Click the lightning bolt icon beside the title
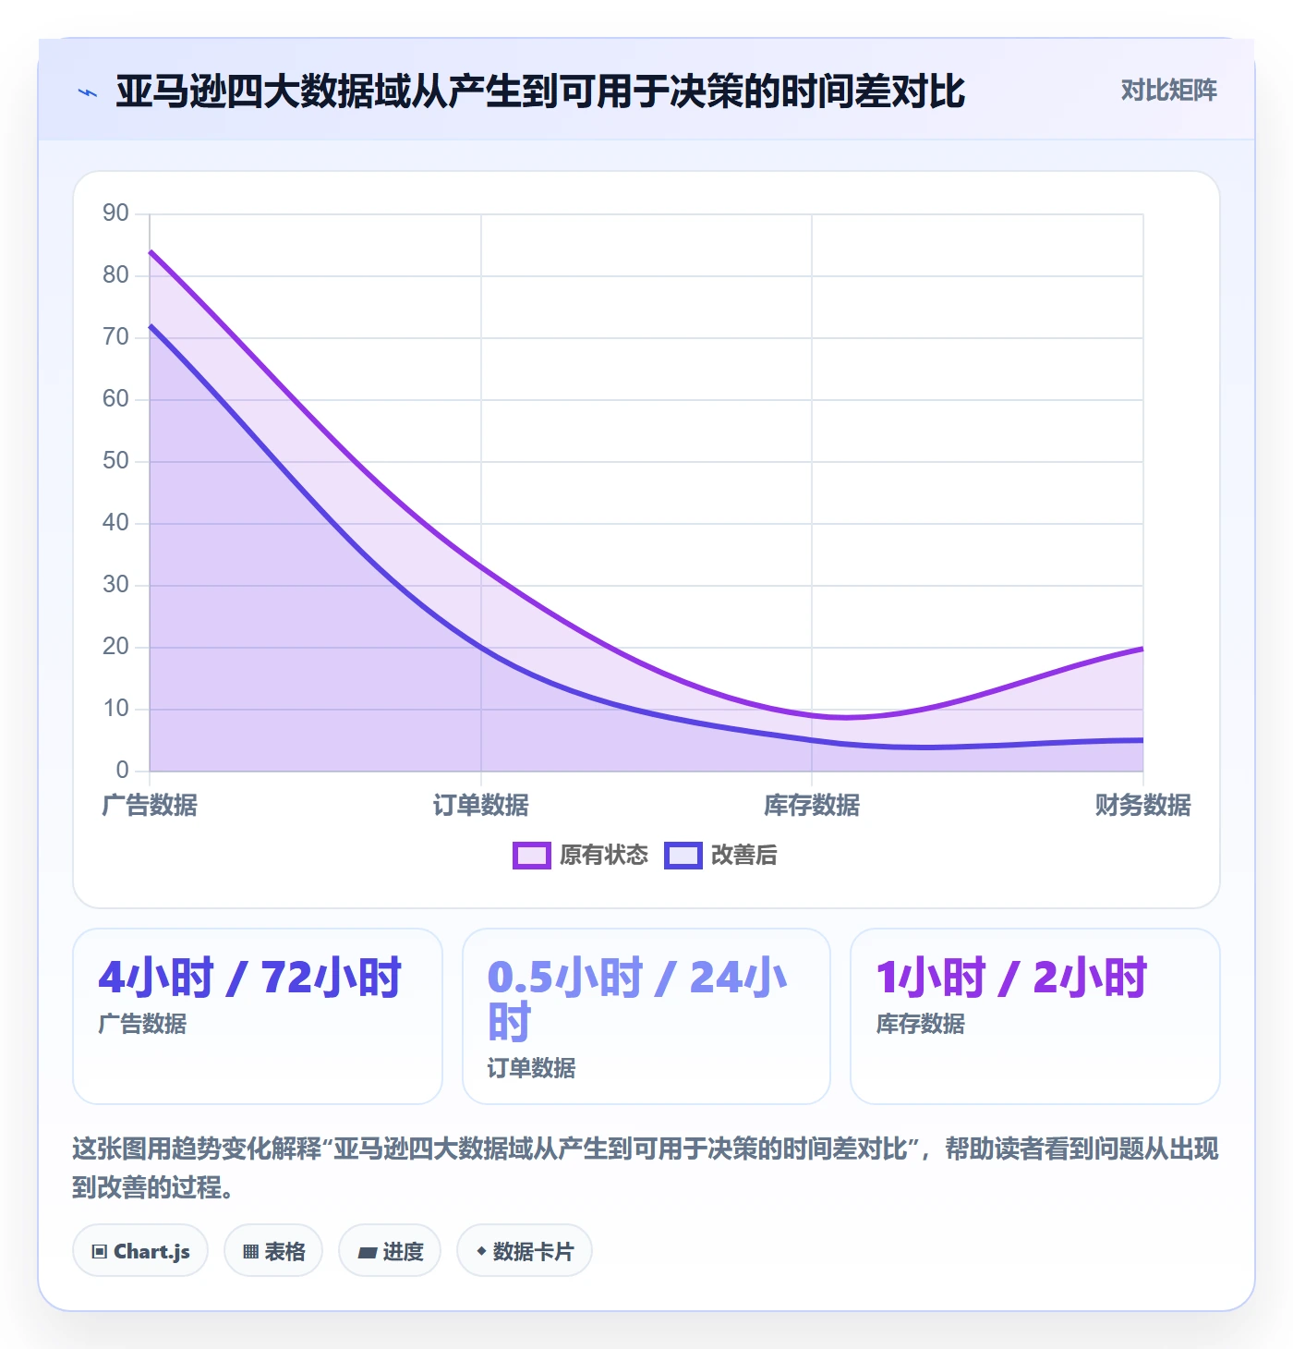1293x1349 pixels. click(x=88, y=92)
